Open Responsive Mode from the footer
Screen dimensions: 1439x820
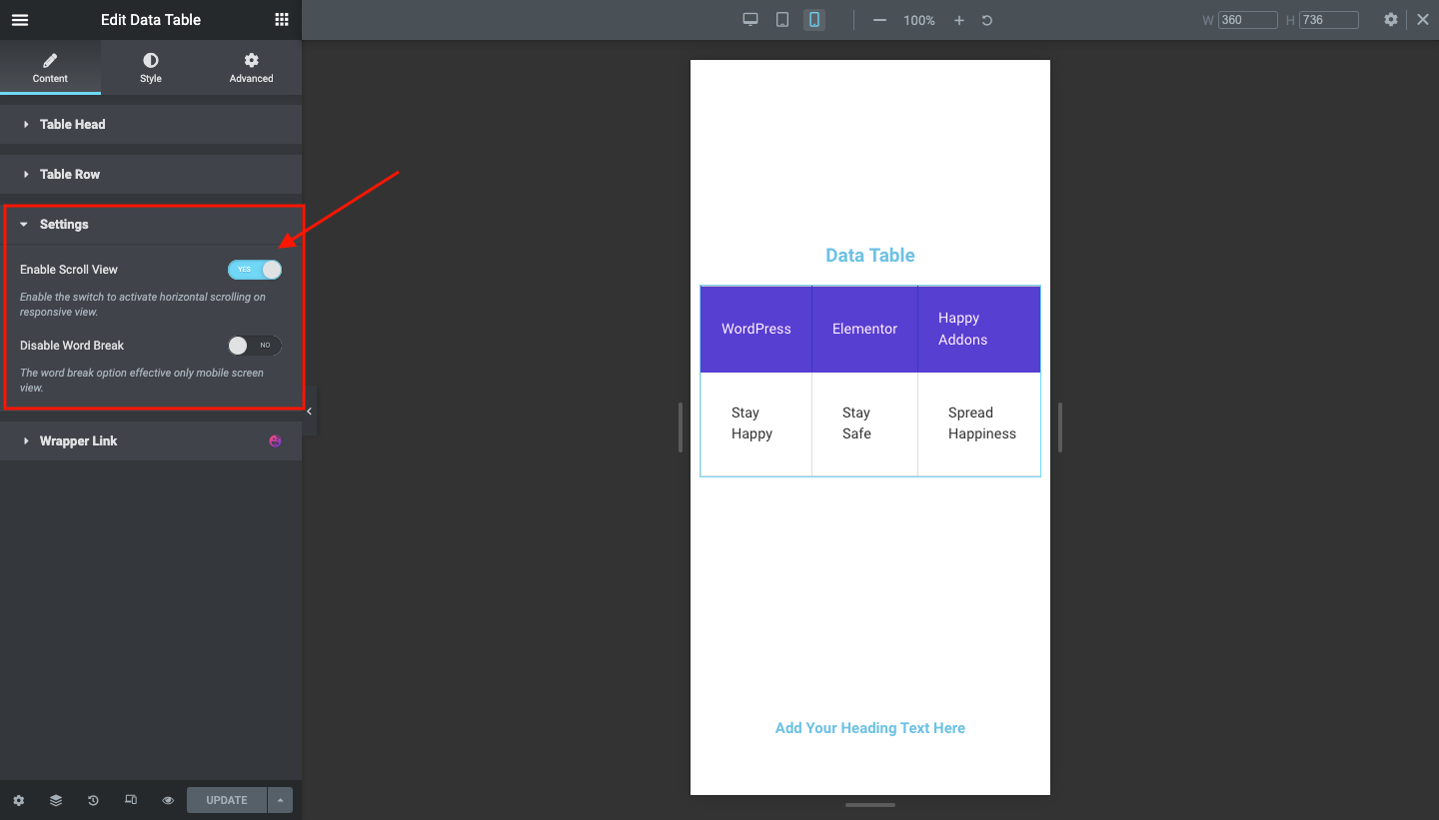pyautogui.click(x=131, y=799)
